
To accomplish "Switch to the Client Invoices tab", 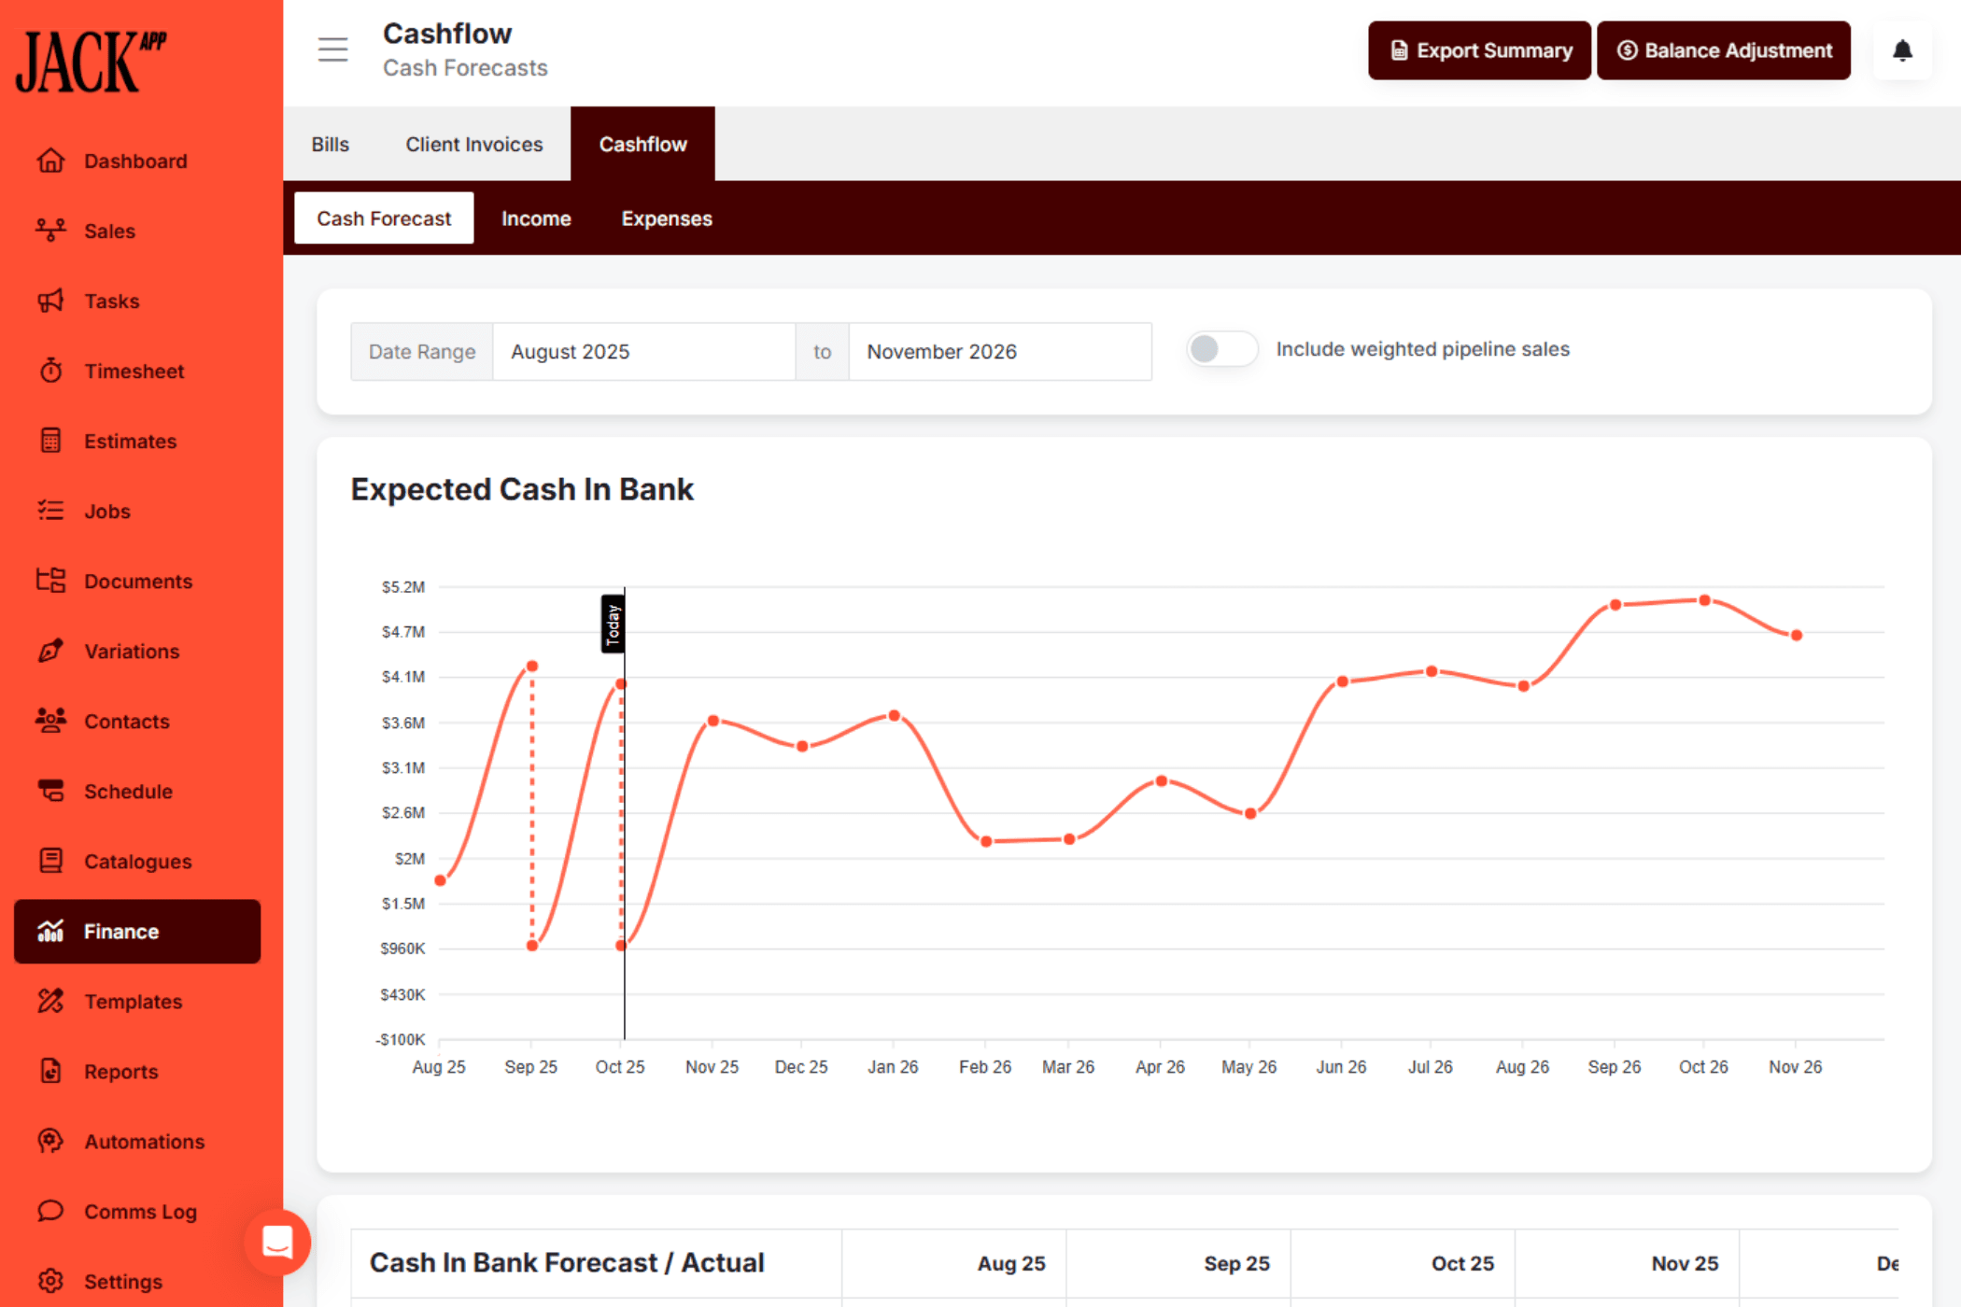I will click(473, 144).
